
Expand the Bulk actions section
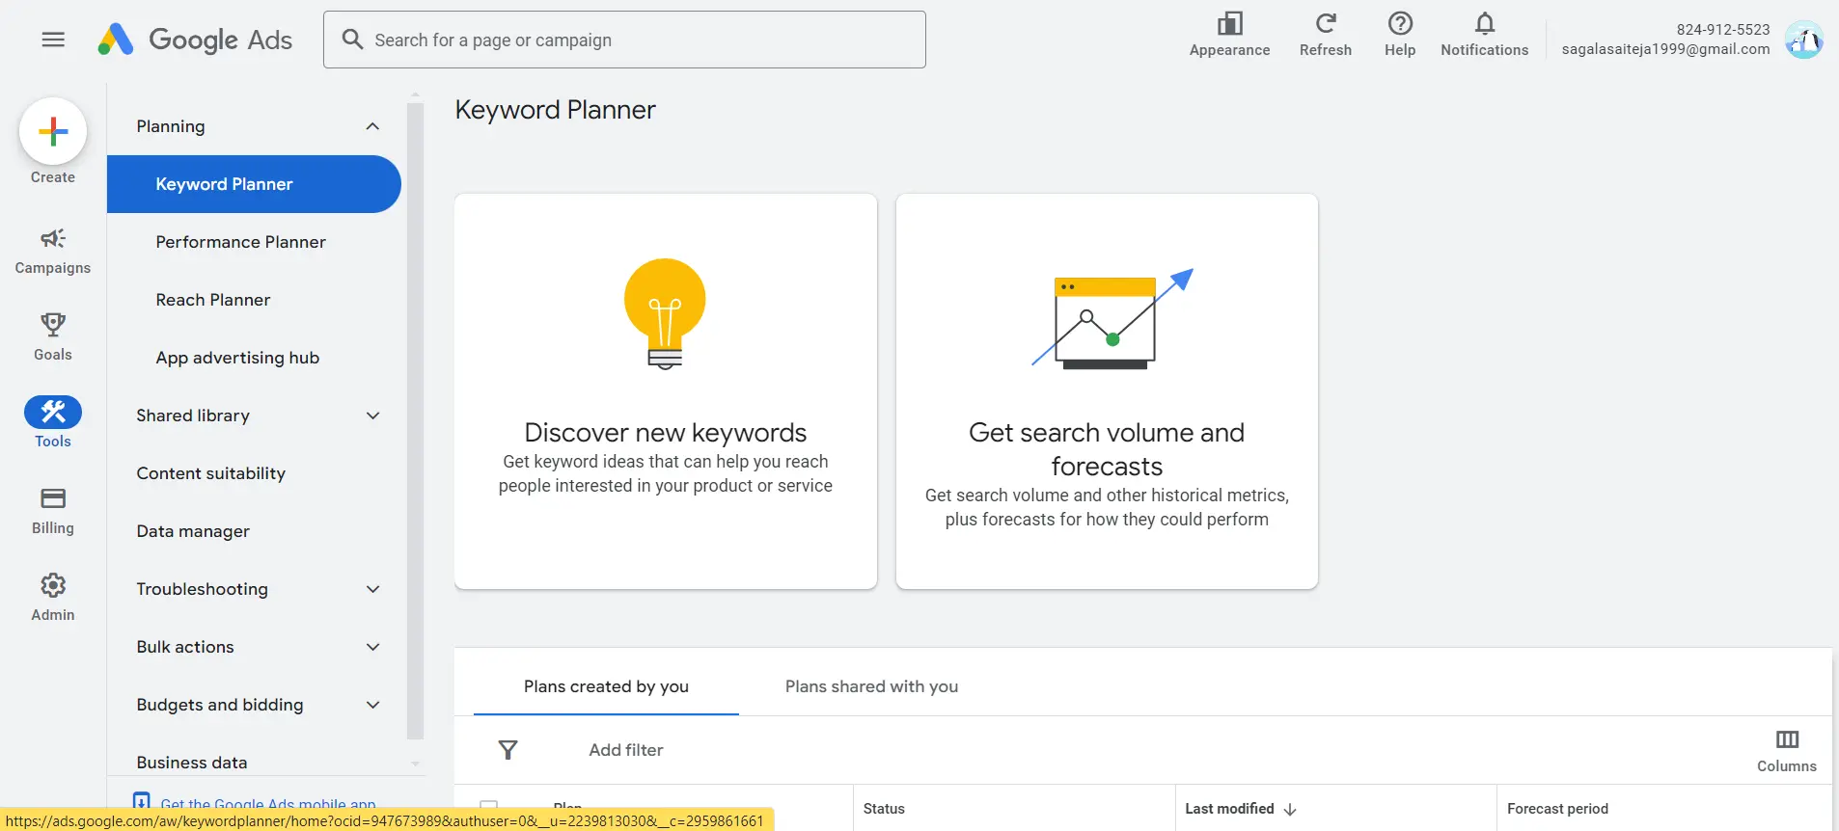coord(372,647)
